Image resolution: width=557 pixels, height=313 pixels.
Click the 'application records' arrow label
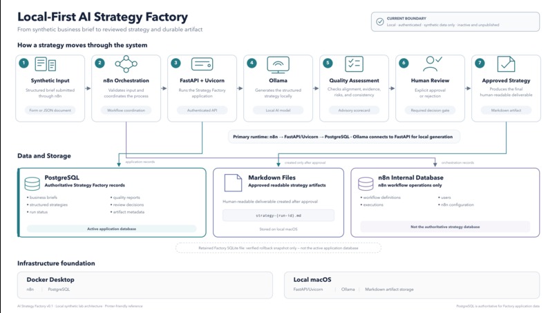140,162
